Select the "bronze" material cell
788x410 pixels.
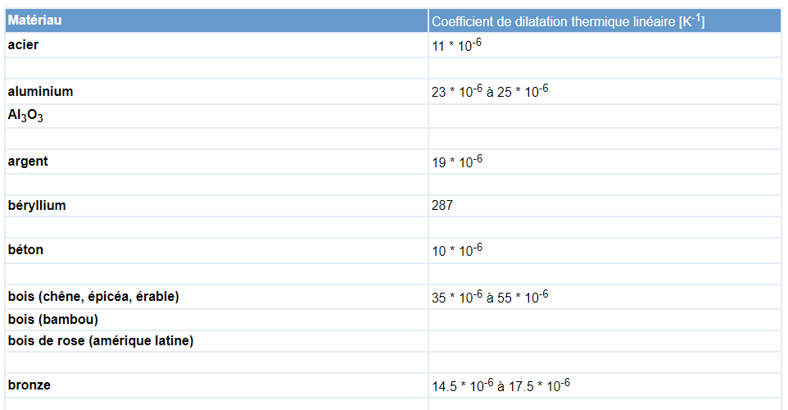29,385
